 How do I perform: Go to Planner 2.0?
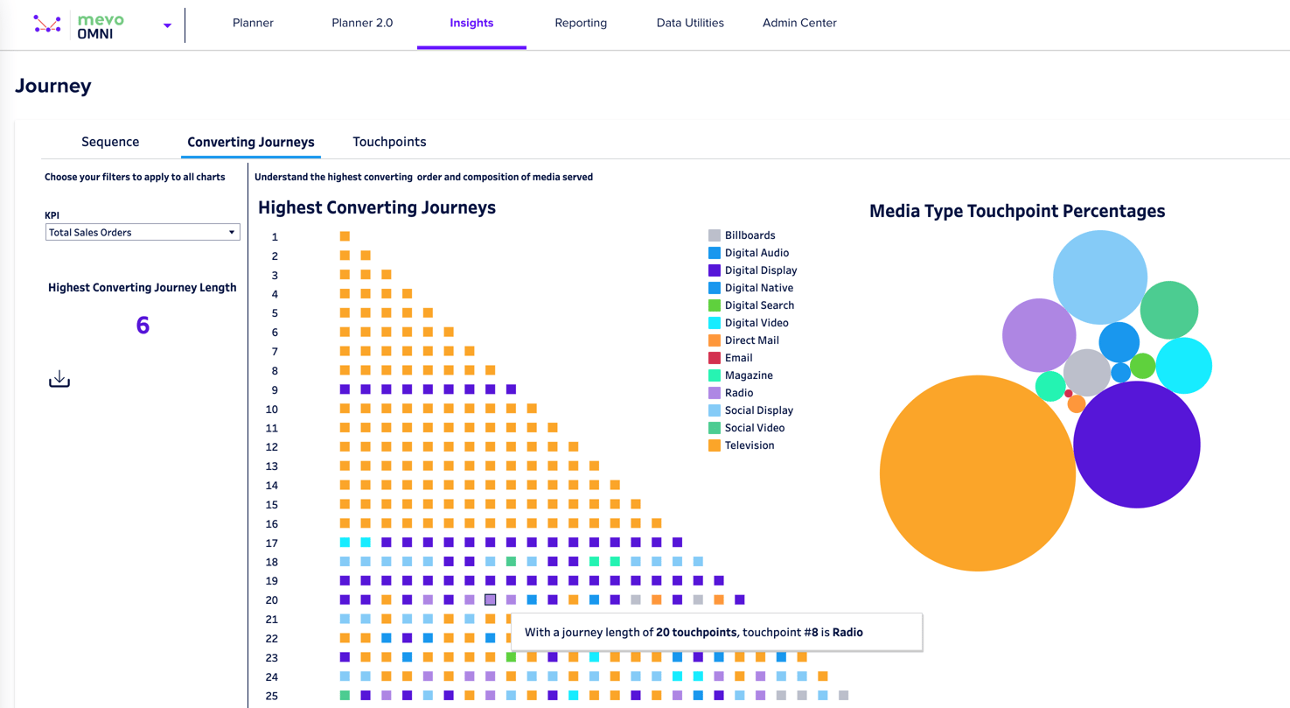point(362,23)
